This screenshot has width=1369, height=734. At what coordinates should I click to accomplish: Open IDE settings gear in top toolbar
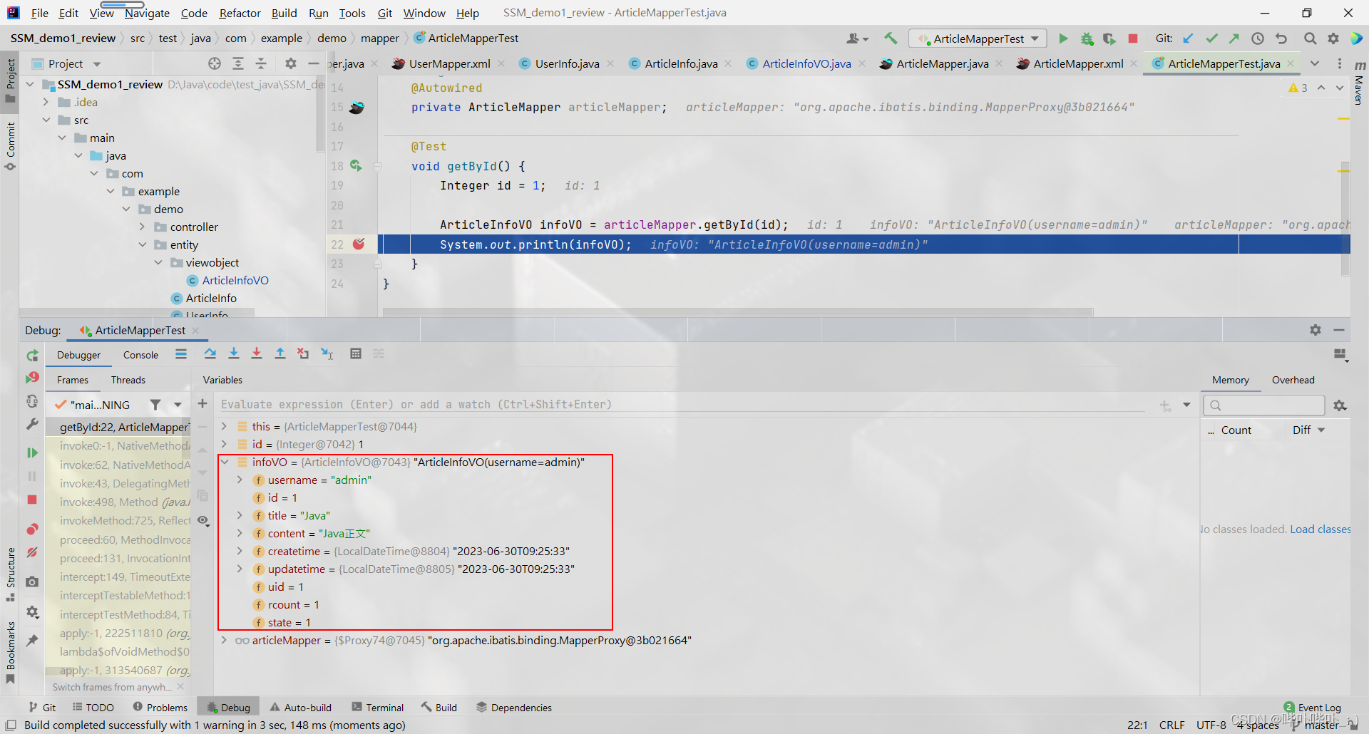(1333, 38)
